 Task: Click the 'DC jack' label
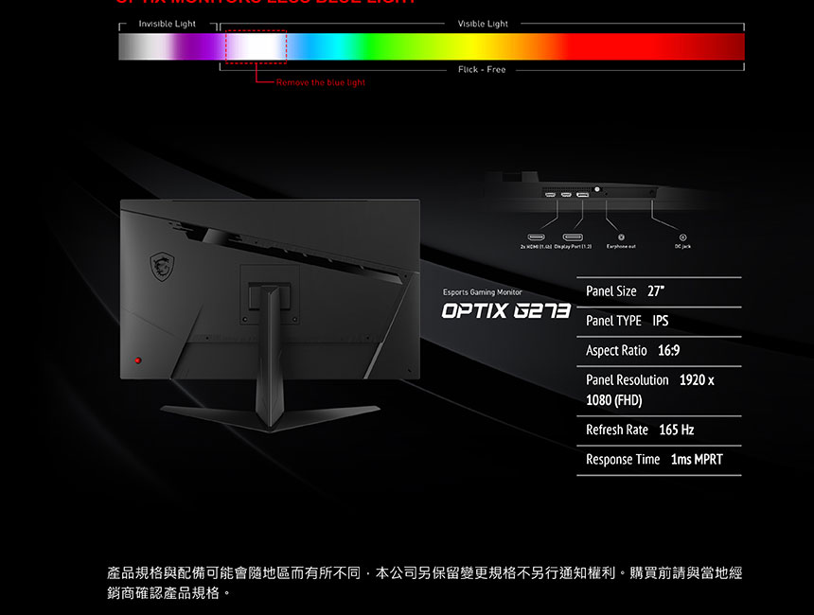point(682,247)
